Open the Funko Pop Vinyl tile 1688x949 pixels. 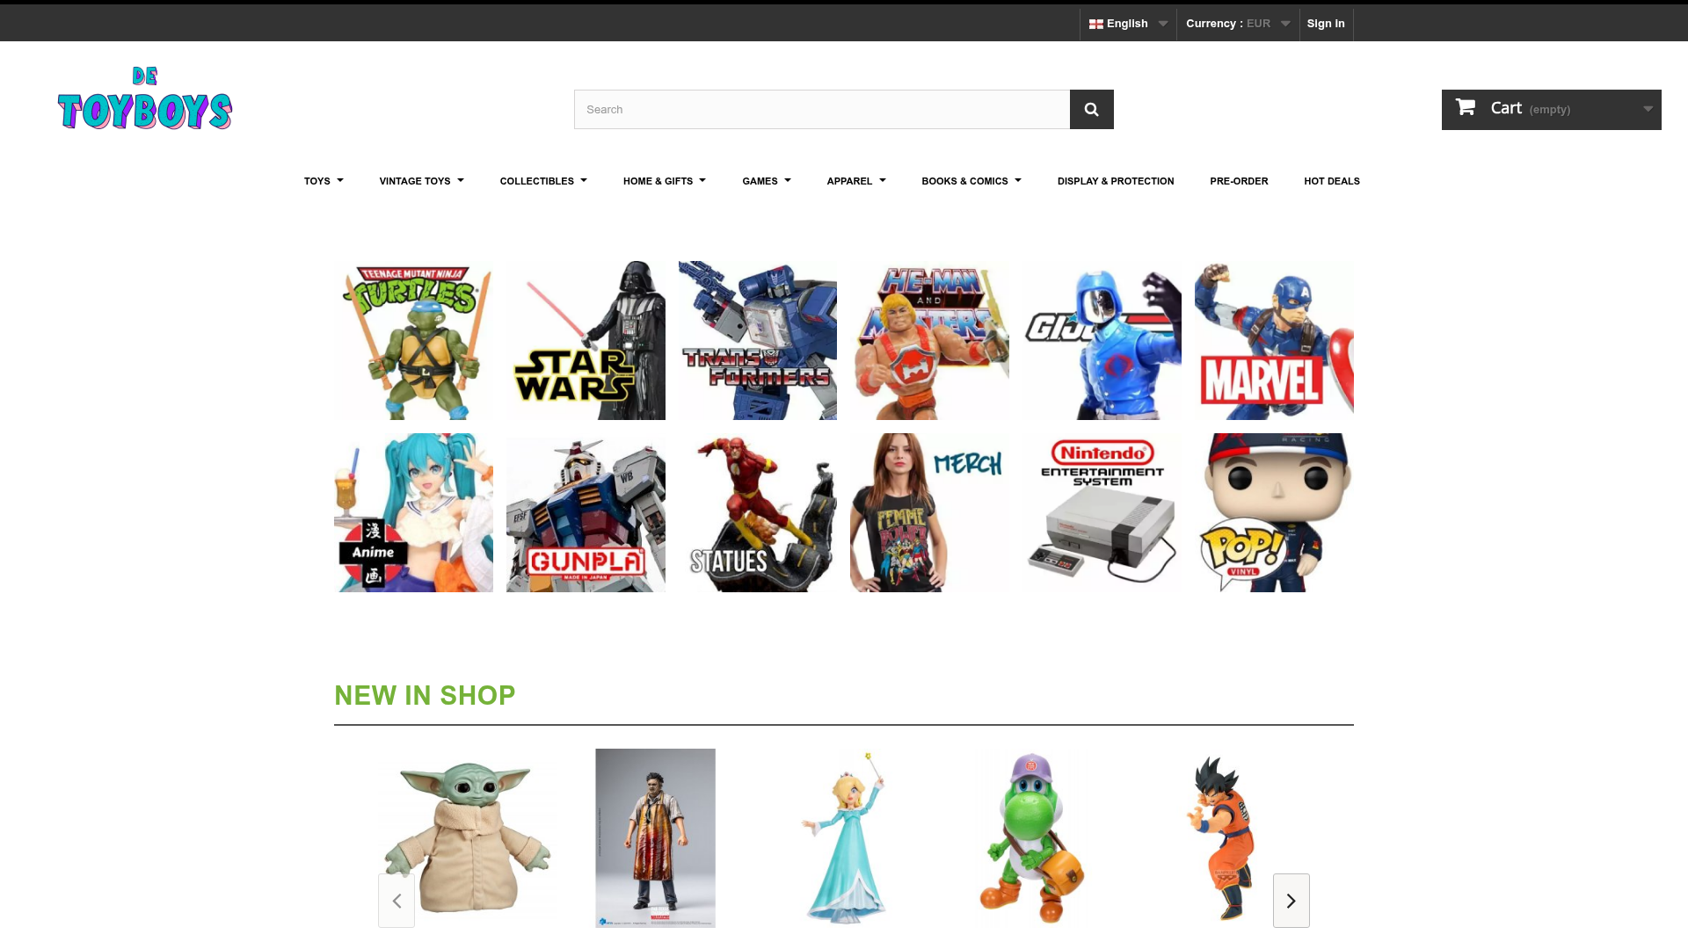coord(1274,512)
